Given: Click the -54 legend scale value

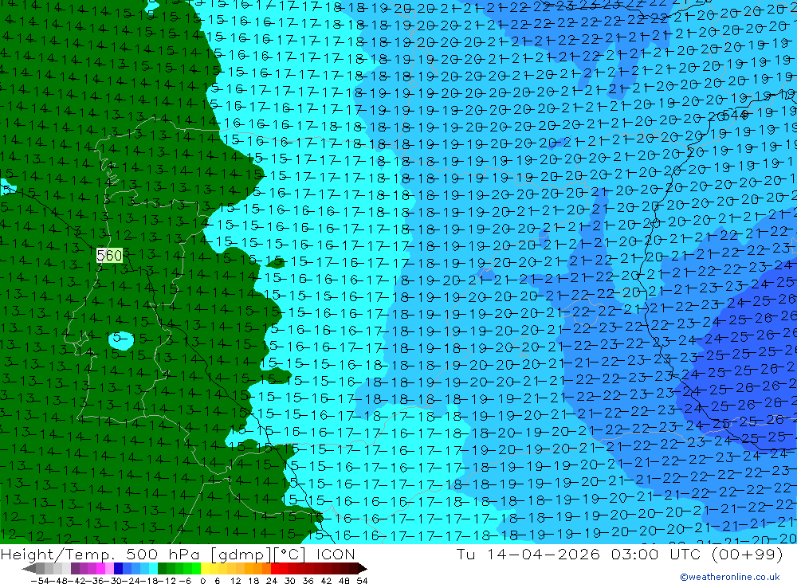Looking at the screenshot, I should pos(40,581).
